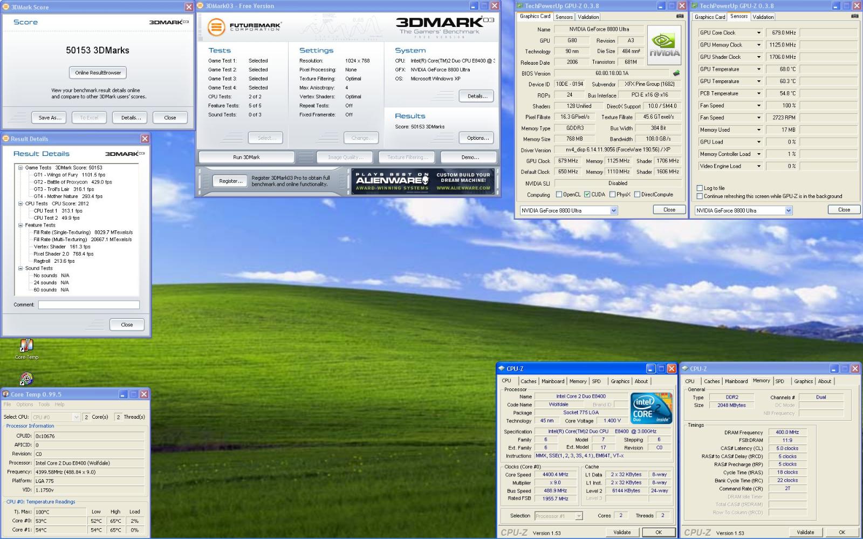Click the 3DMark Score window title icon

tap(6, 7)
